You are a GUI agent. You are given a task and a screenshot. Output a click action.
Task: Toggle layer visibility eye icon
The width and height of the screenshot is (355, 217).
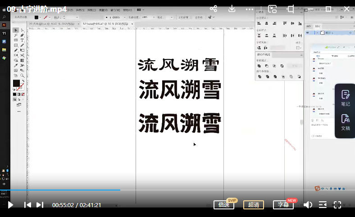(308, 33)
